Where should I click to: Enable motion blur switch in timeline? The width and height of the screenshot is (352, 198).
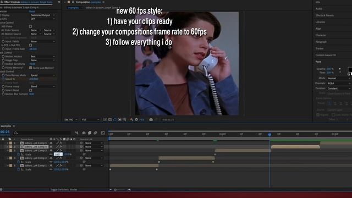point(95,133)
